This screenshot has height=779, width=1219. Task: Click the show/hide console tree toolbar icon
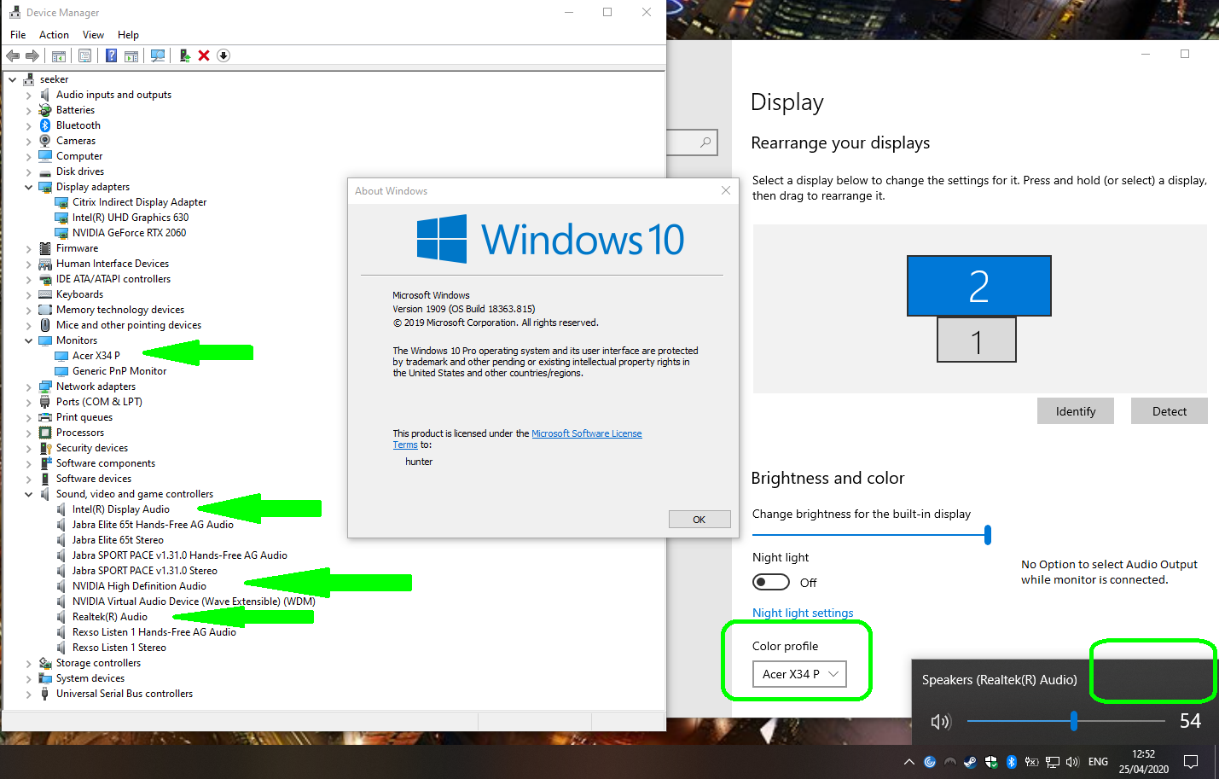click(x=59, y=55)
